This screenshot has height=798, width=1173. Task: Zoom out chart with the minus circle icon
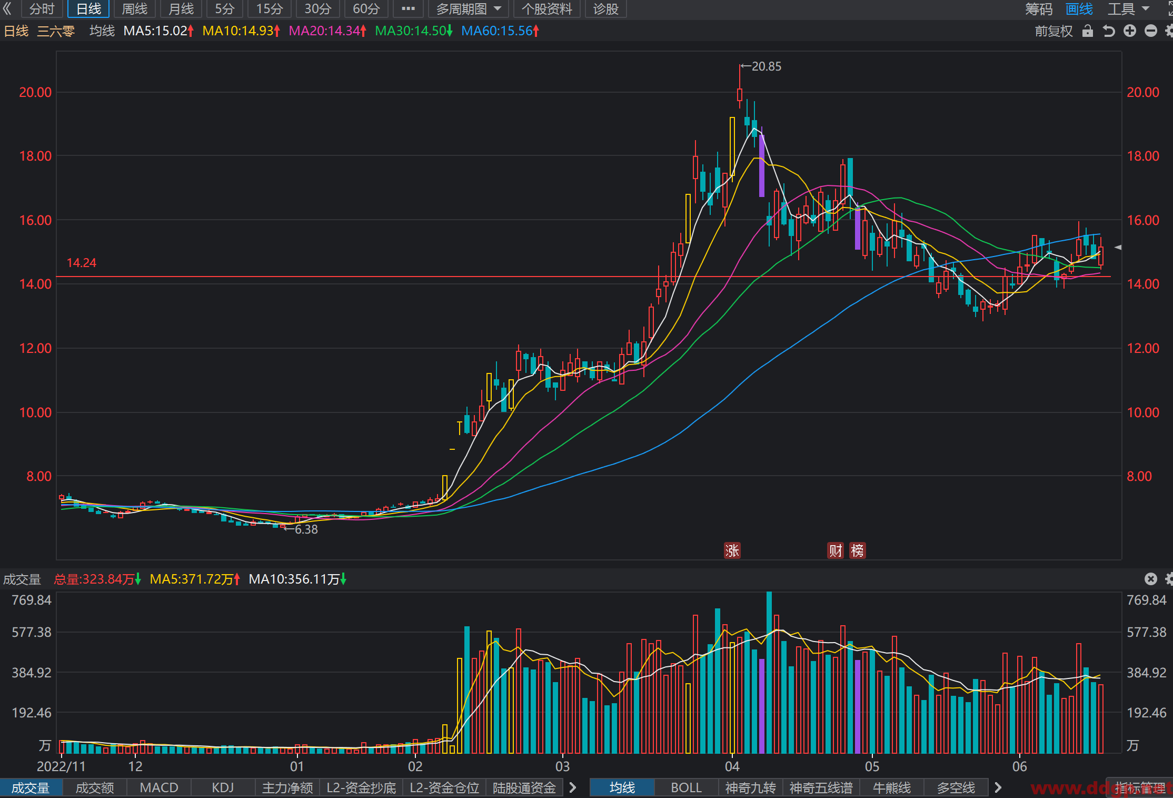click(1151, 31)
